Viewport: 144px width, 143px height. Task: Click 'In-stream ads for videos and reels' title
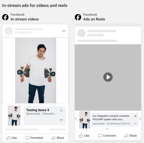35,6
